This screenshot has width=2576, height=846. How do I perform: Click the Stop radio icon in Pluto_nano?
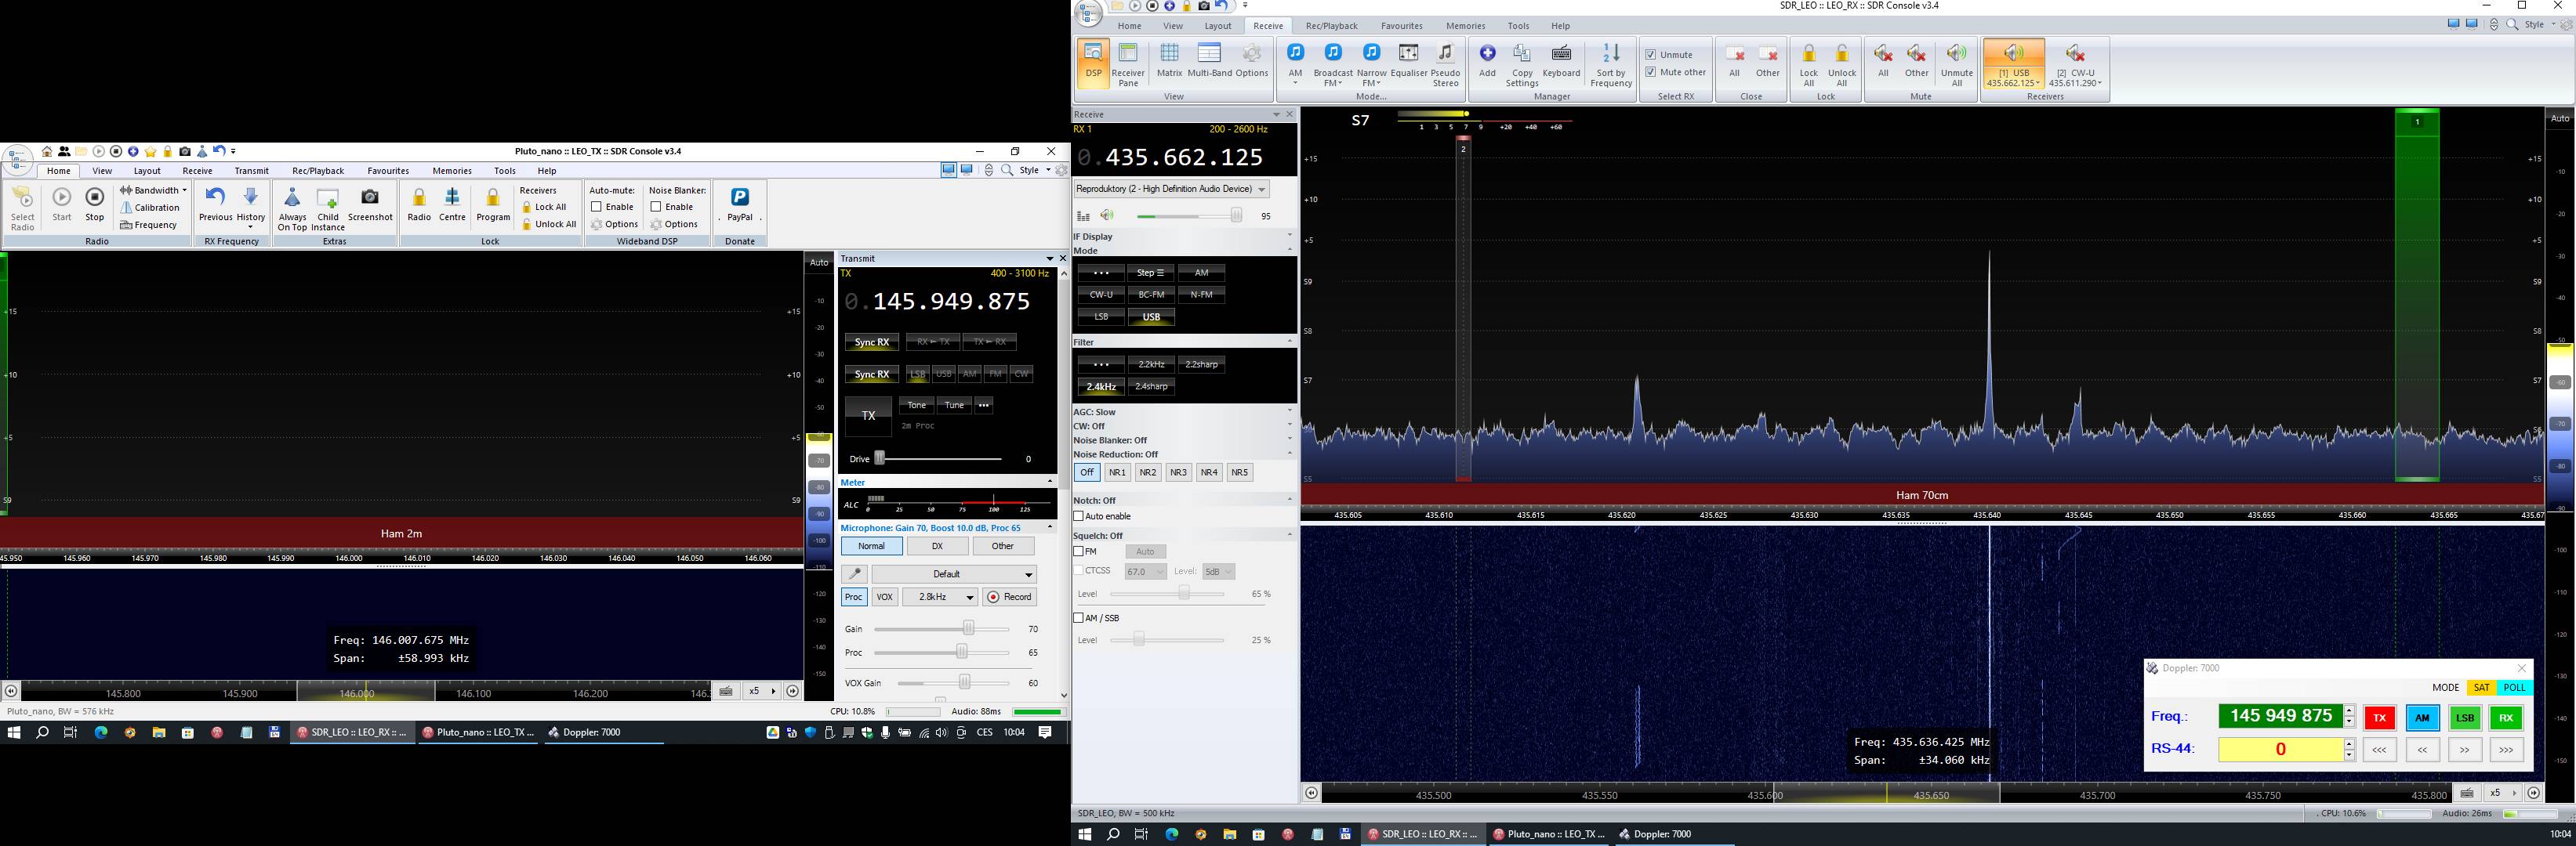tap(95, 204)
